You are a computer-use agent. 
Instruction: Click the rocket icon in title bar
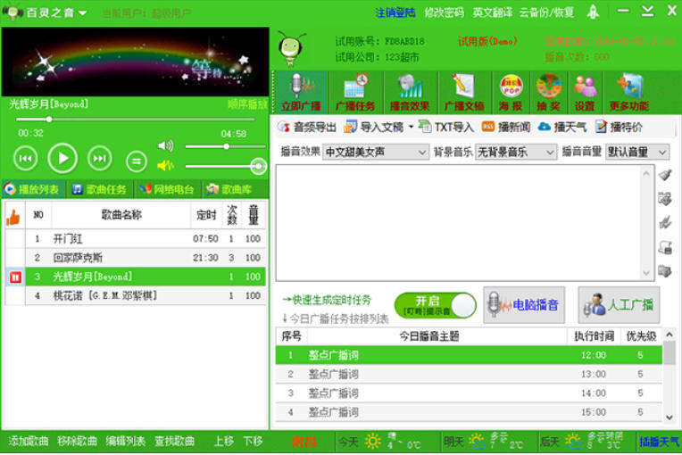[x=593, y=12]
